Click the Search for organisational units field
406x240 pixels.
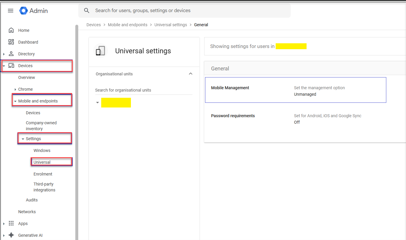pyautogui.click(x=144, y=90)
